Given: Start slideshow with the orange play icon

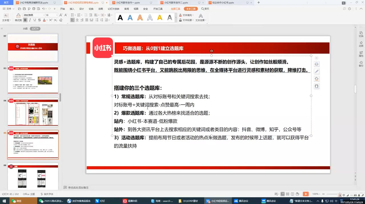Looking at the screenshot, I should pyautogui.click(x=306, y=194).
